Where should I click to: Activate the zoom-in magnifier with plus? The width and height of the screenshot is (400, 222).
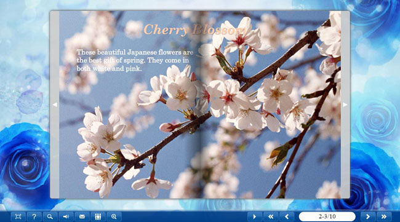point(114,216)
